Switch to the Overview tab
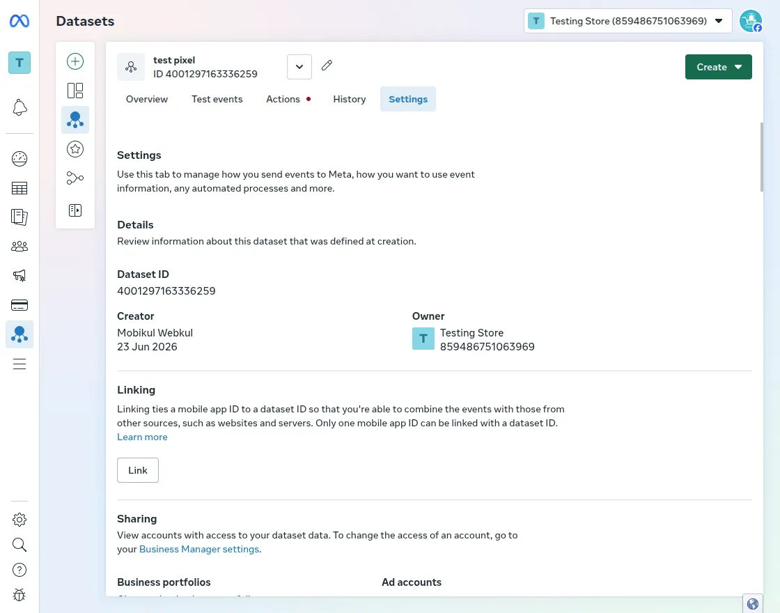780x613 pixels. tap(147, 99)
